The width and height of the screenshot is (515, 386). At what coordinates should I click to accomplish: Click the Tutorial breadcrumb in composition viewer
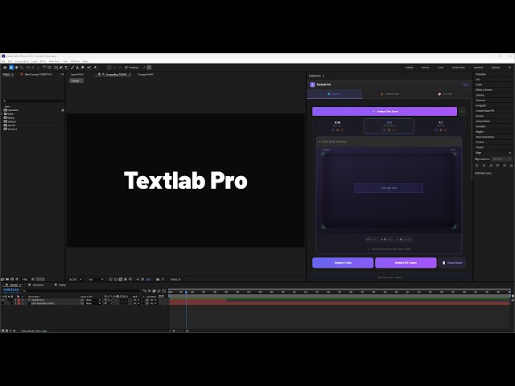[x=76, y=80]
